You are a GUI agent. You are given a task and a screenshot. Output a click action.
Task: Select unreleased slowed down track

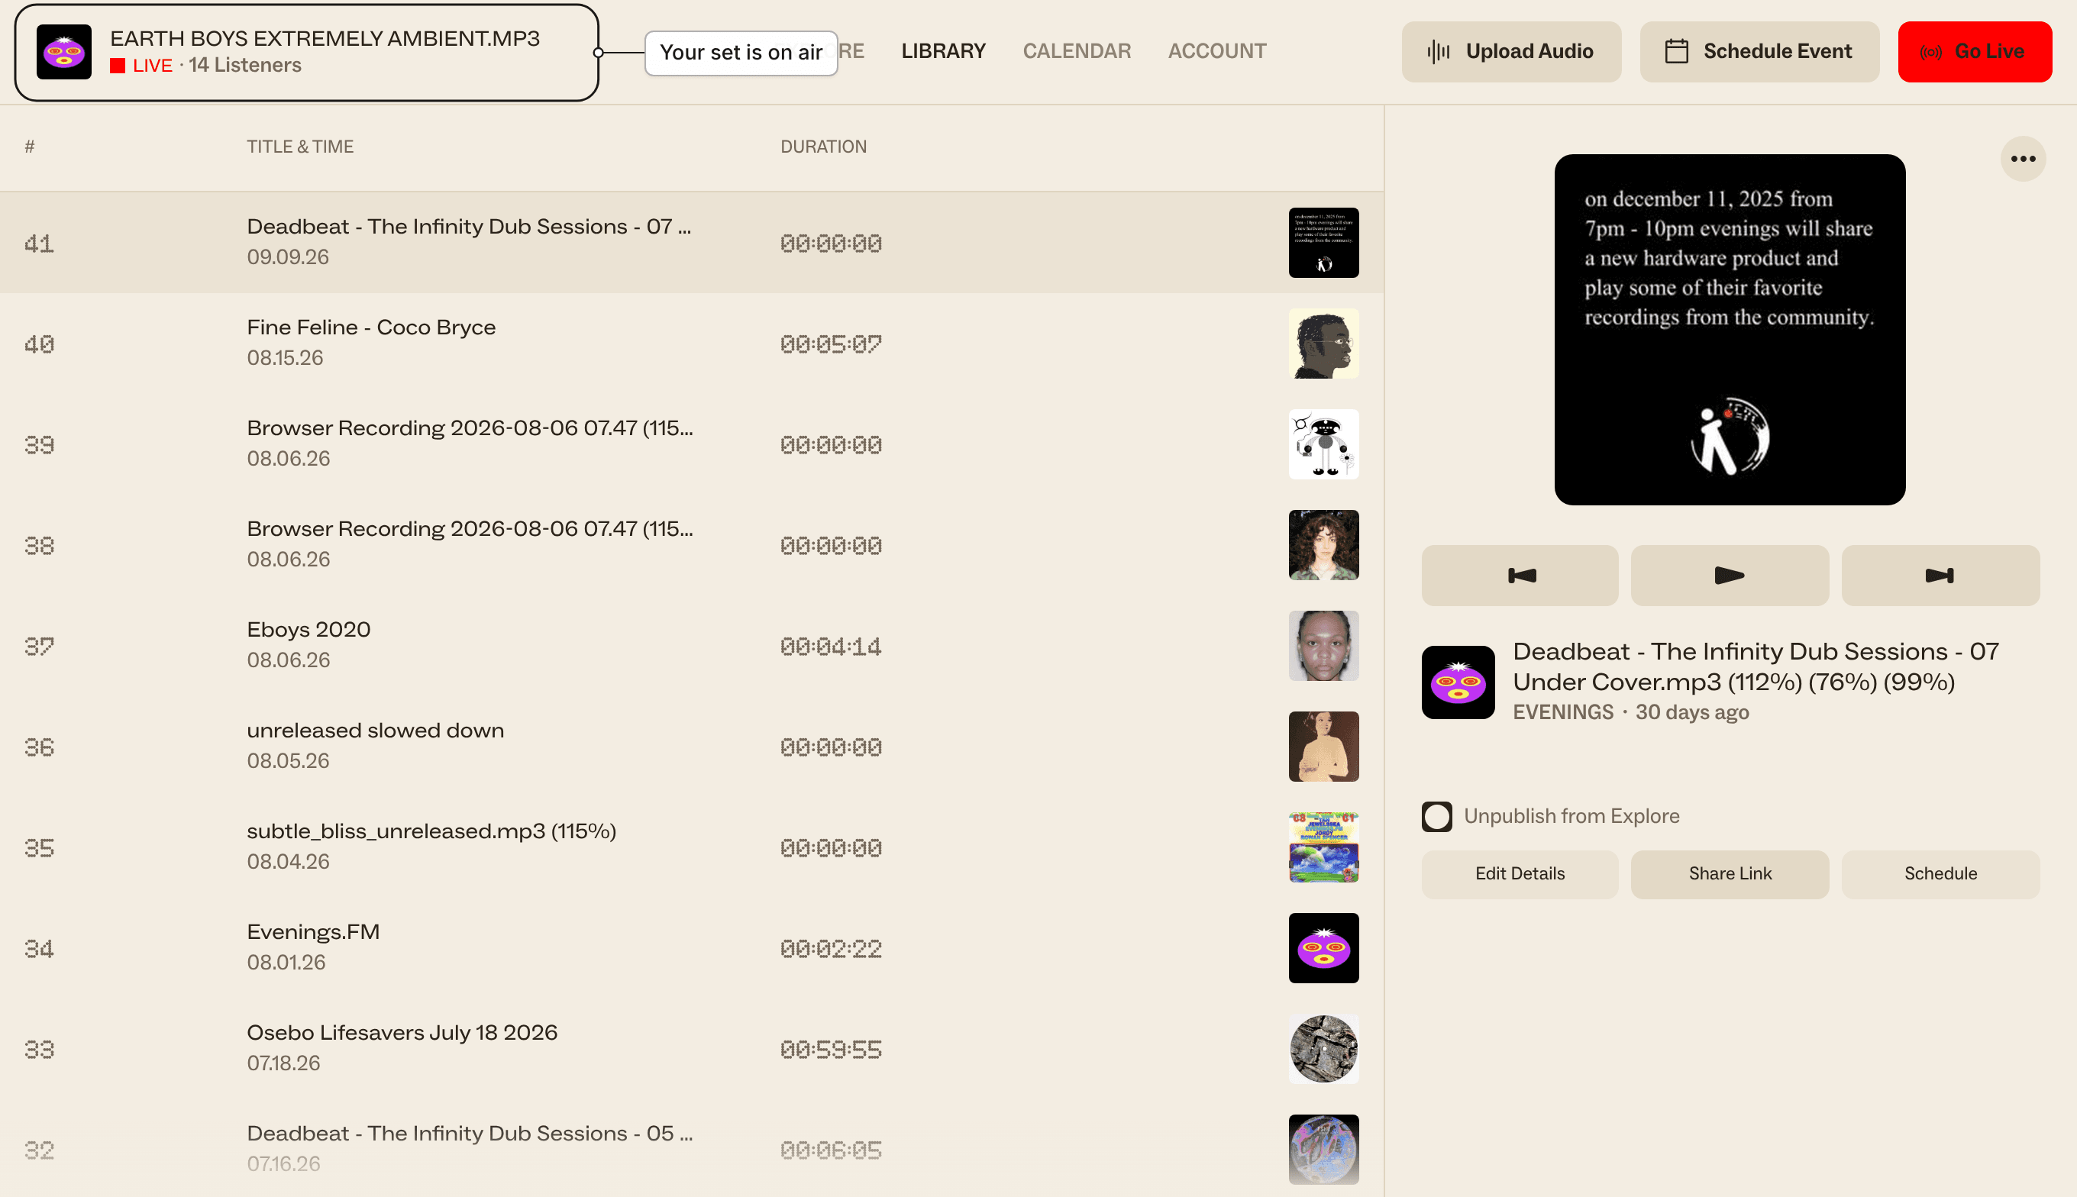pyautogui.click(x=375, y=730)
